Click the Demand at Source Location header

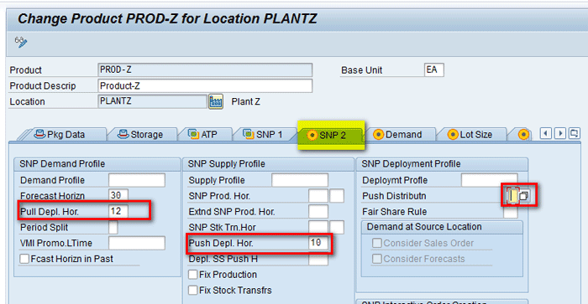click(442, 227)
